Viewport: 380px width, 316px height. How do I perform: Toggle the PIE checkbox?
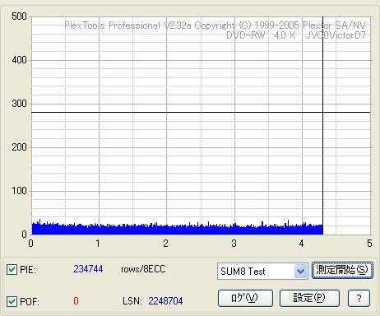(x=12, y=270)
